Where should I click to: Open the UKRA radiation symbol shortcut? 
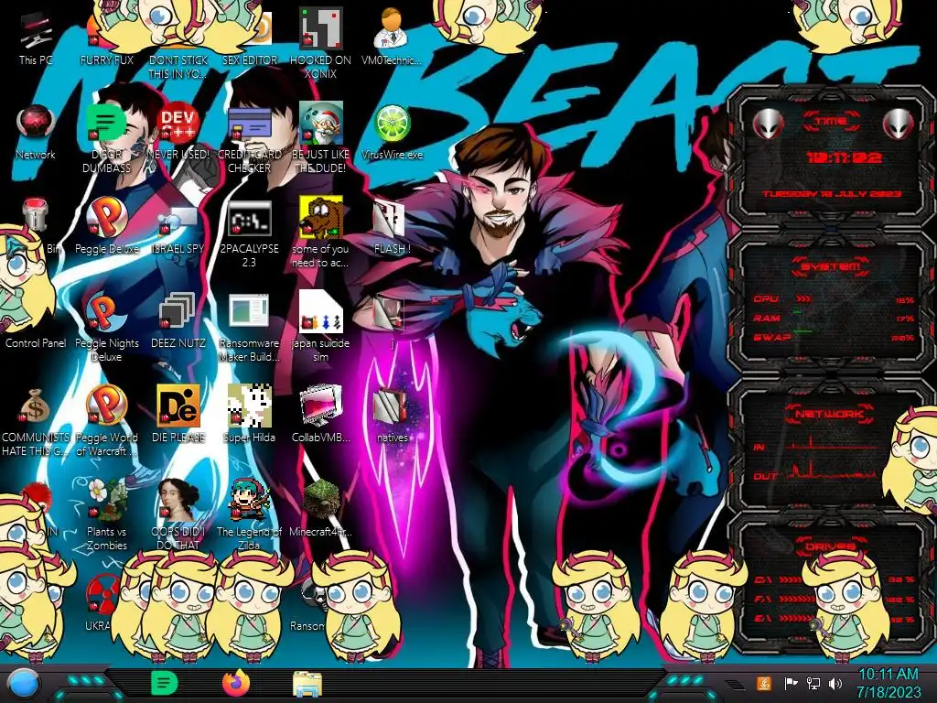pyautogui.click(x=101, y=602)
